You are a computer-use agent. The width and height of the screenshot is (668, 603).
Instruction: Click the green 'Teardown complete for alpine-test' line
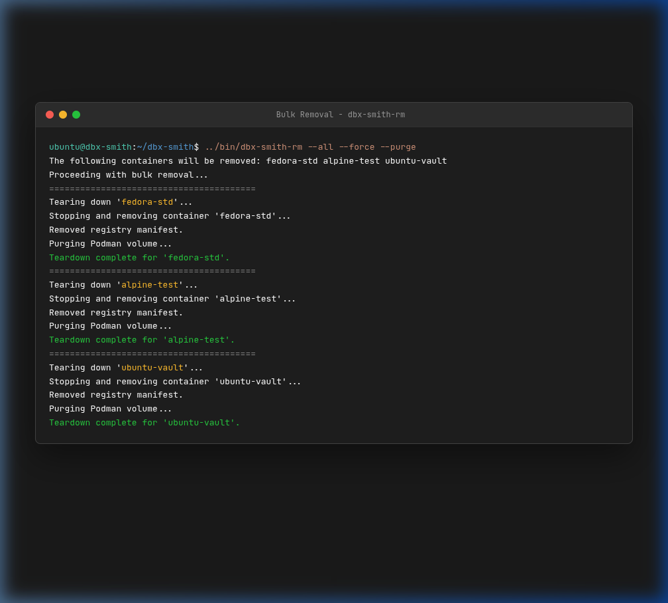142,340
